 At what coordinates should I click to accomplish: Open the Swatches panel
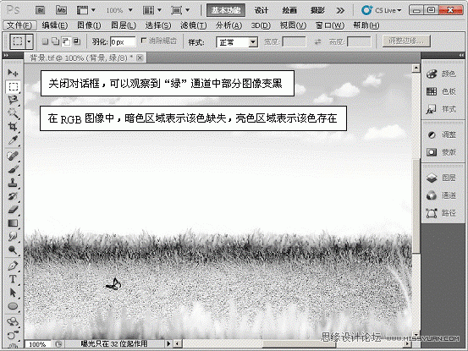pyautogui.click(x=442, y=91)
